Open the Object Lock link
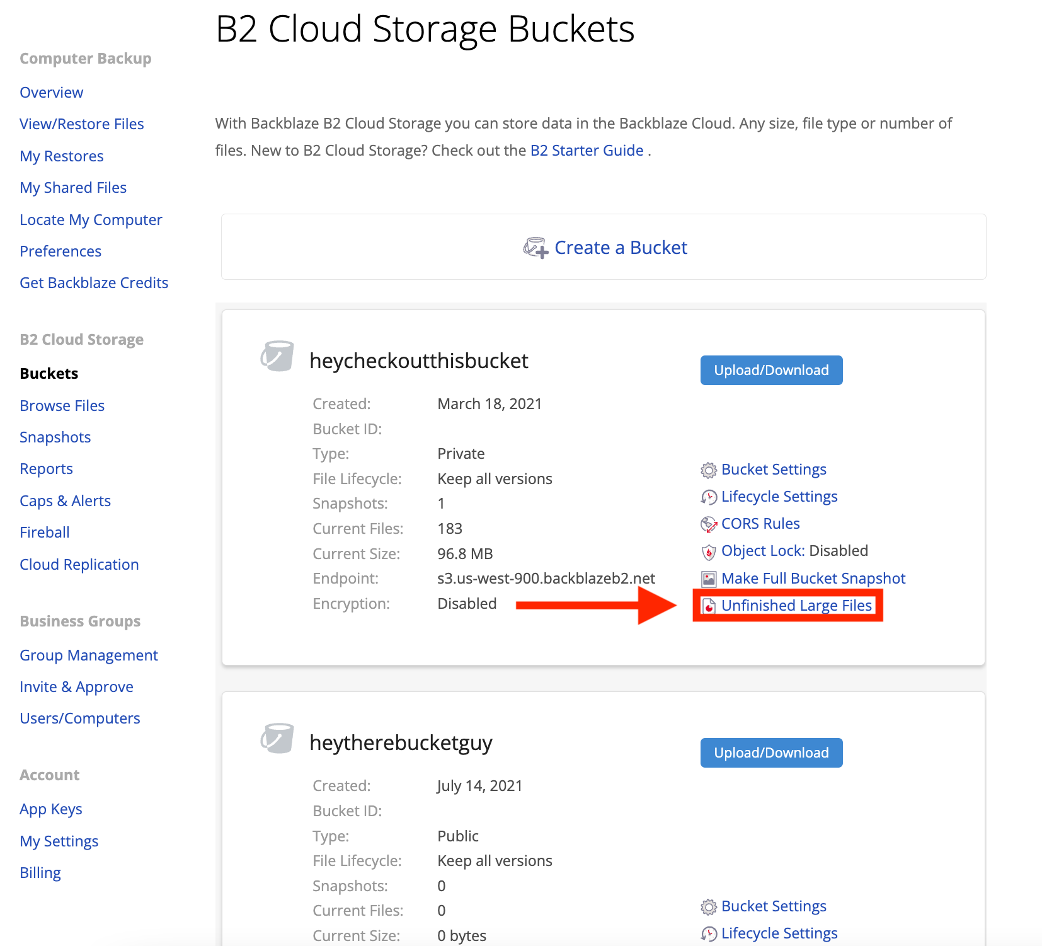Viewport: 1042px width, 946px height. point(763,551)
